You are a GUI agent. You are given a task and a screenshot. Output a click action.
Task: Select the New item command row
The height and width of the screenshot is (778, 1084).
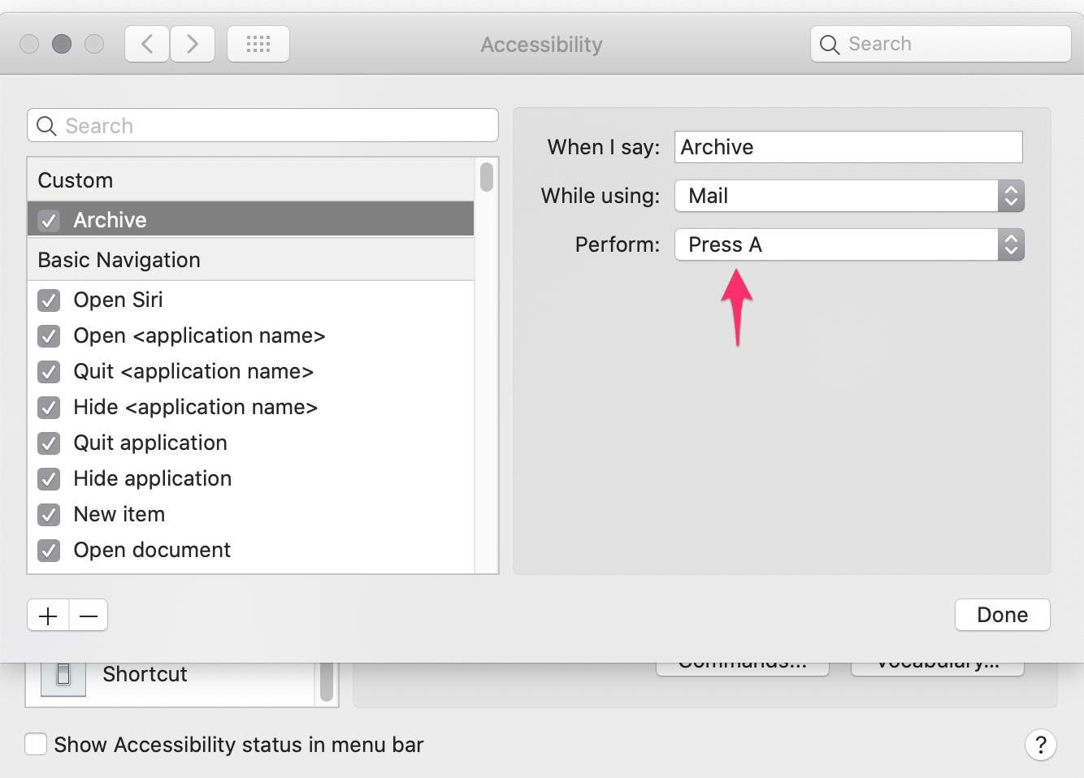point(119,514)
